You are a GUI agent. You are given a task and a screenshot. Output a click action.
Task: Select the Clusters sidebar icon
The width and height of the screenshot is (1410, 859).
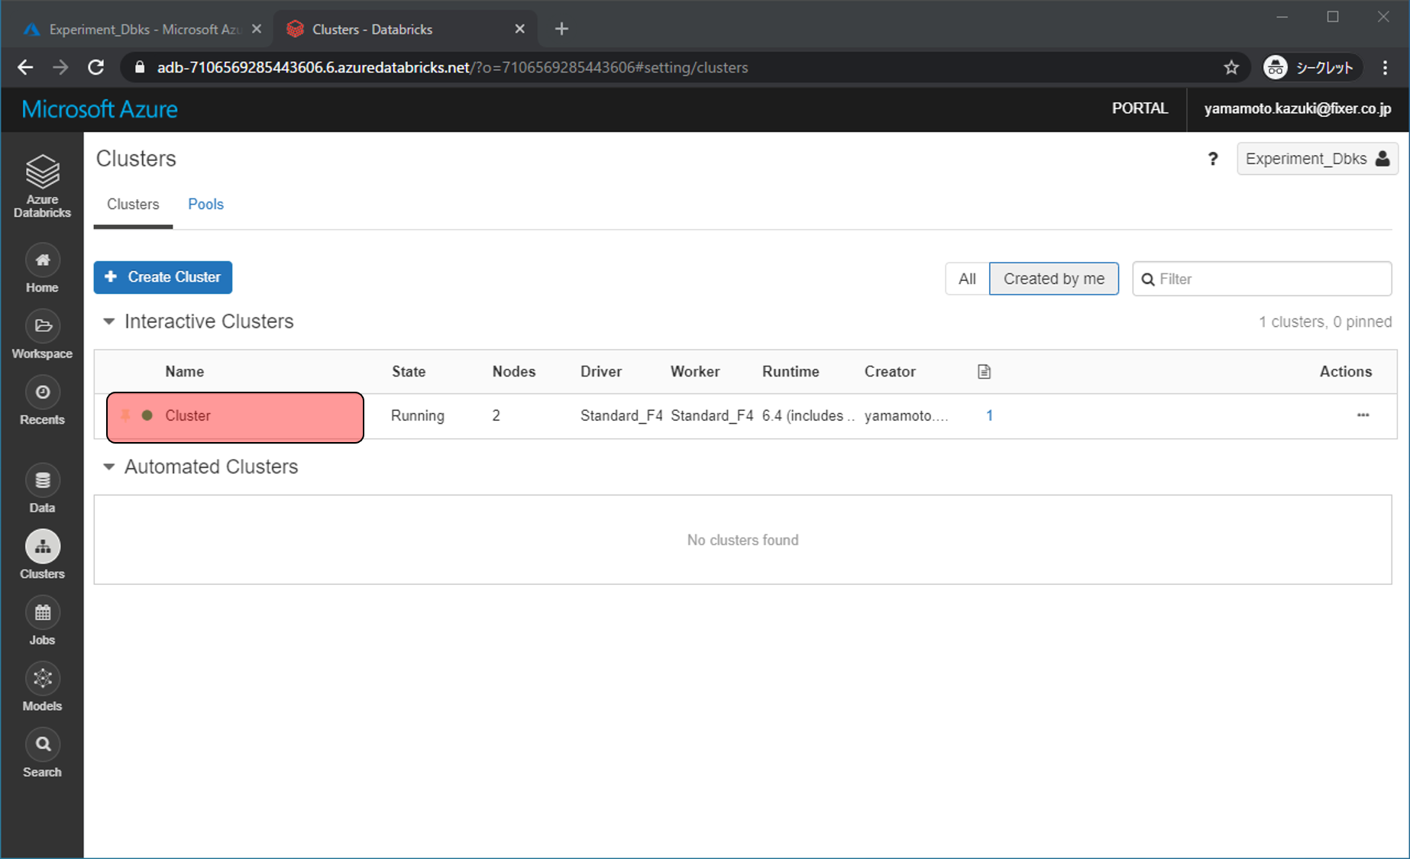(x=42, y=555)
